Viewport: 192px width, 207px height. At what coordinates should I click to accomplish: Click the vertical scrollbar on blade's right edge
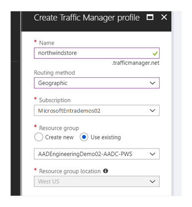pos(172,103)
